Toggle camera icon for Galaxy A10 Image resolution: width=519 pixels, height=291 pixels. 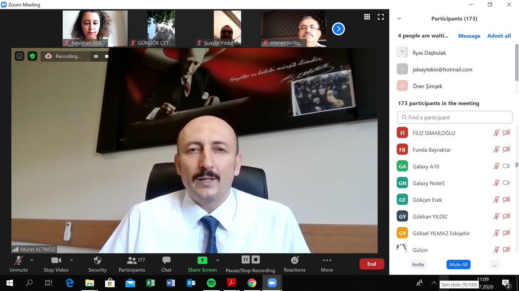pos(506,166)
